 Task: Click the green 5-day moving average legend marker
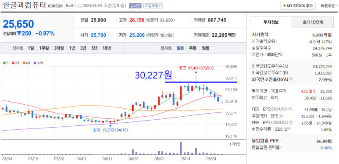pyautogui.click(x=4, y=63)
